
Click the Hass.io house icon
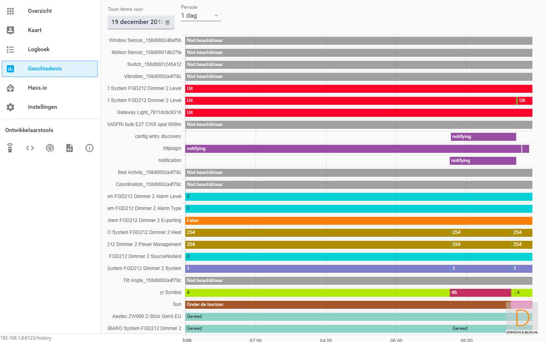[x=10, y=88]
